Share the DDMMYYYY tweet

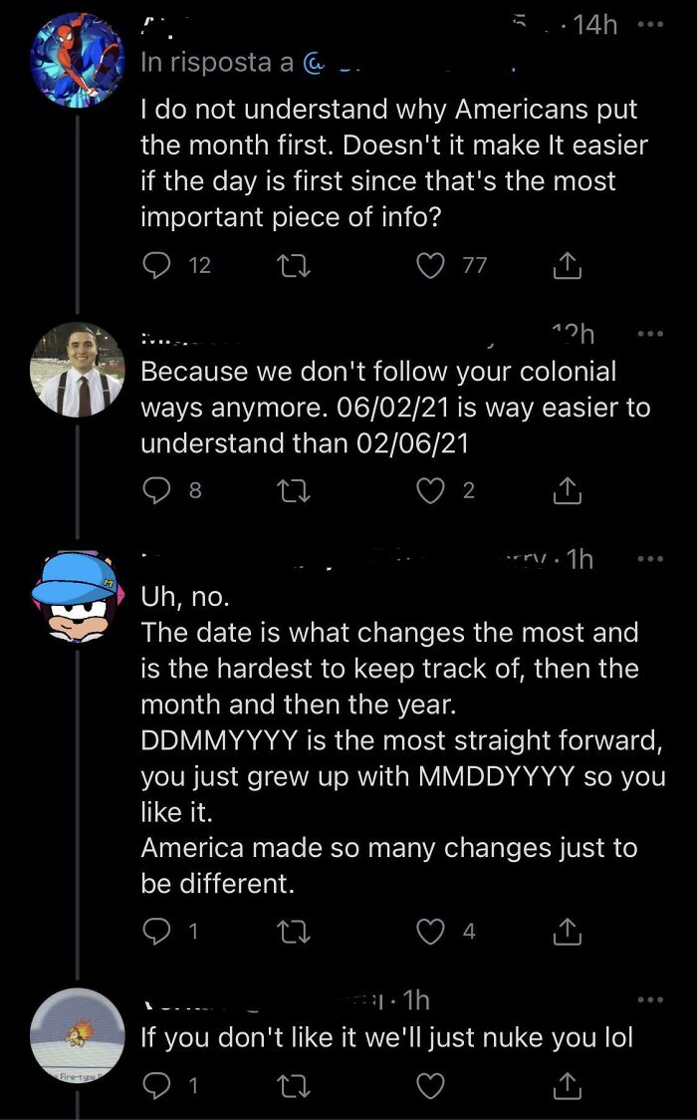567,931
